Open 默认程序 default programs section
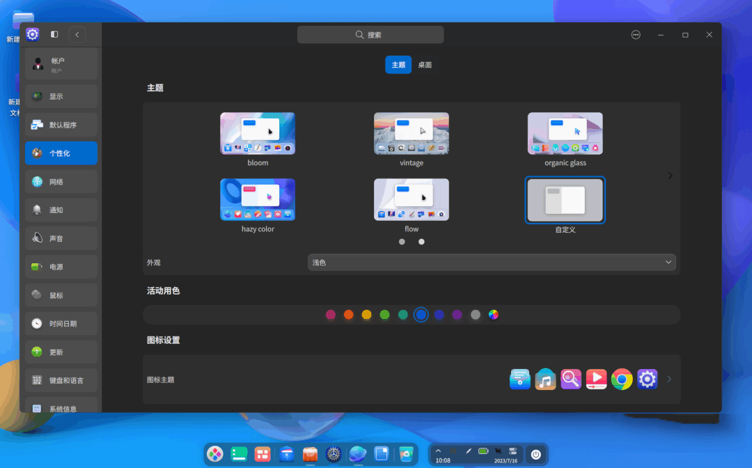Screen dimensions: 752x468 click(61, 125)
